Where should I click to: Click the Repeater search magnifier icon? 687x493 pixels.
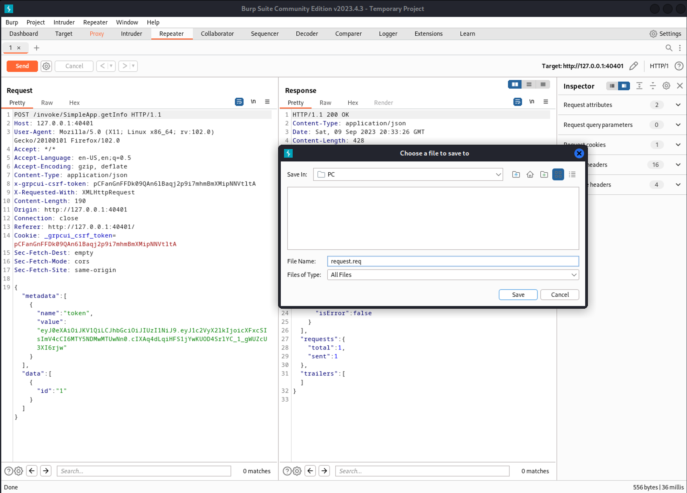tap(669, 48)
